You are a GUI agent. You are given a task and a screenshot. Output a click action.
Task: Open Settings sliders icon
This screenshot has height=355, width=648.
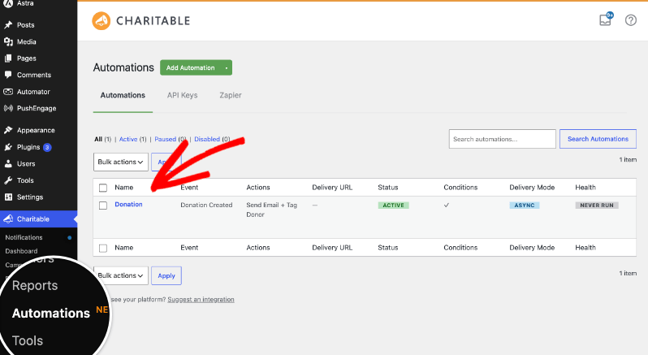[x=8, y=197]
